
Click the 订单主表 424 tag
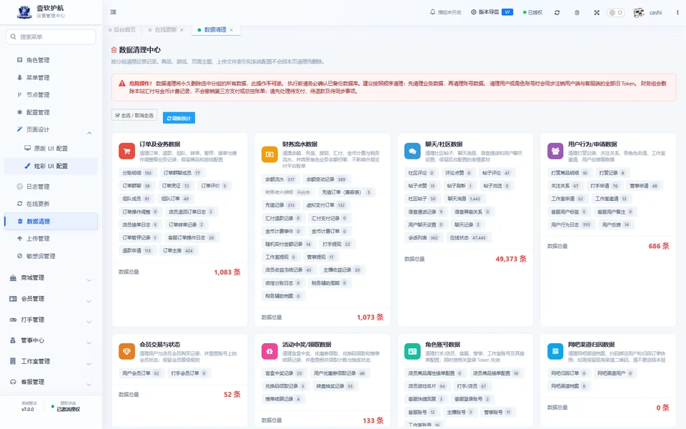[179, 251]
